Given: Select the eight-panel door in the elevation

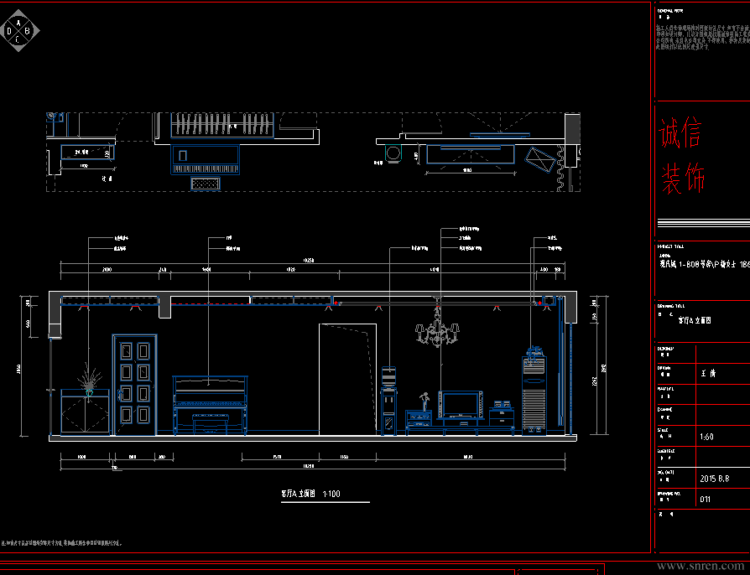Looking at the screenshot, I should [x=135, y=385].
